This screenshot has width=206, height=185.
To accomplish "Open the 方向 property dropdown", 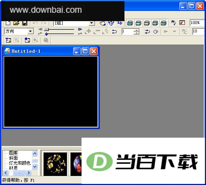I will pyautogui.click(x=30, y=31).
